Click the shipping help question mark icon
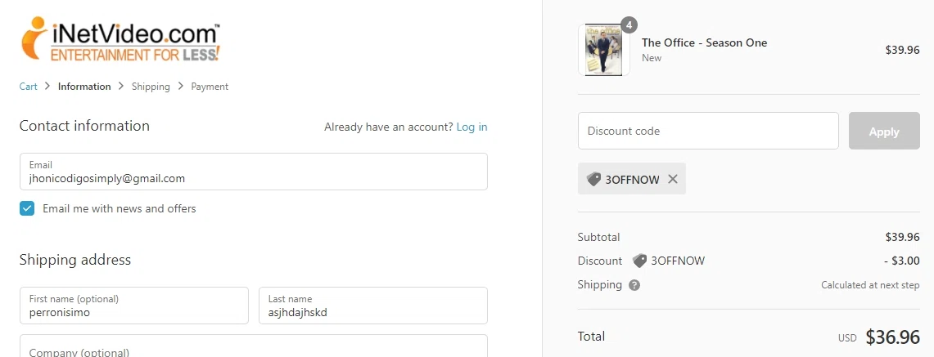Viewport: 934px width, 357px height. point(634,285)
